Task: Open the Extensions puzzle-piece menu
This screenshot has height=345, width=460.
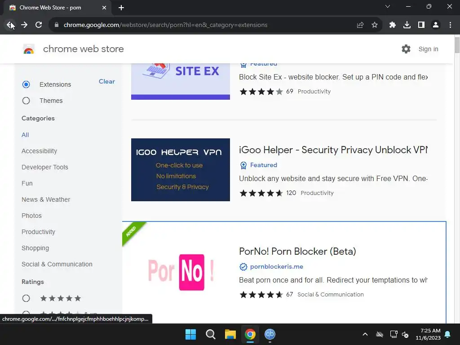Action: pos(393,25)
